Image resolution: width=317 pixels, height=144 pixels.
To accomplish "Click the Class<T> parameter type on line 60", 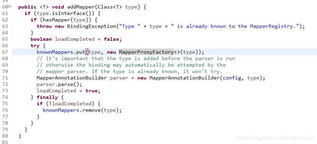I will click(110, 7).
